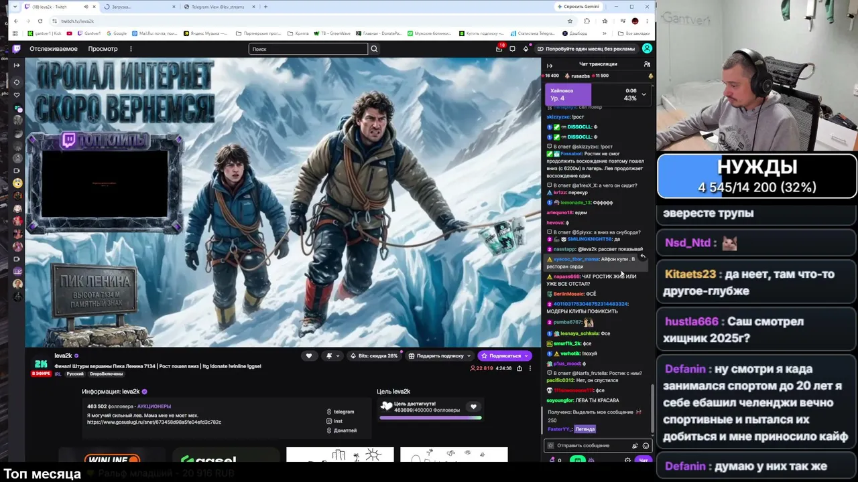Click the Fossabot username in chat
The width and height of the screenshot is (858, 482).
(x=572, y=154)
